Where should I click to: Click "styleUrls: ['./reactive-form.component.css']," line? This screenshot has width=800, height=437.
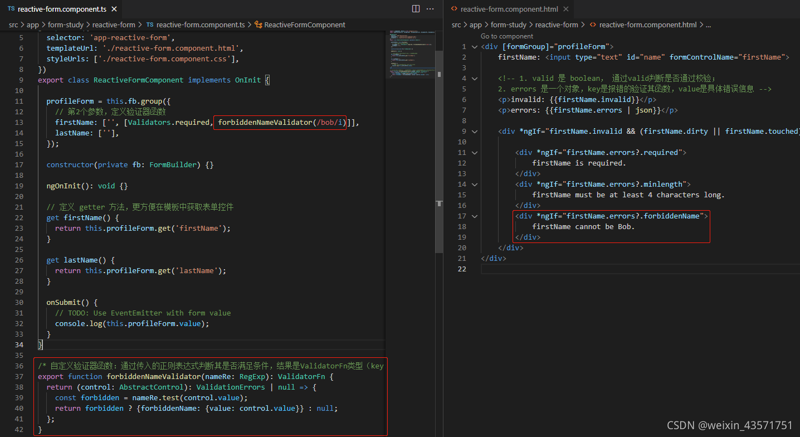tap(143, 59)
